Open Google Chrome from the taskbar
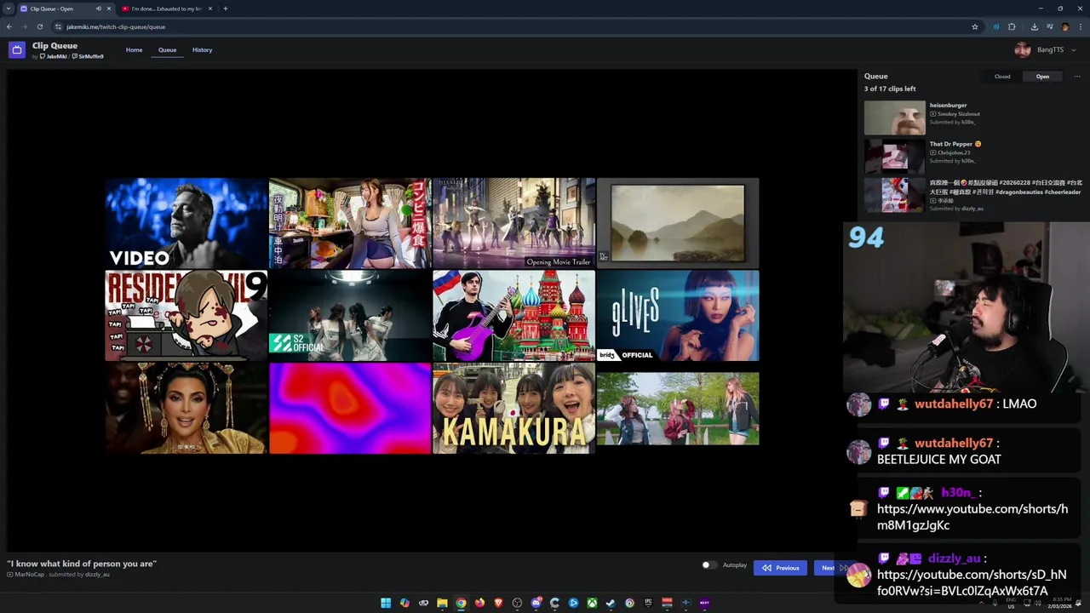1090x613 pixels. [461, 603]
